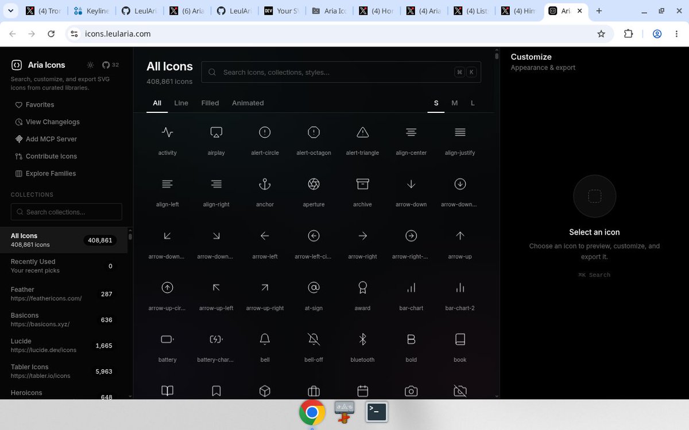The image size is (689, 430).
Task: Open the Feather collection
Action: [64, 294]
